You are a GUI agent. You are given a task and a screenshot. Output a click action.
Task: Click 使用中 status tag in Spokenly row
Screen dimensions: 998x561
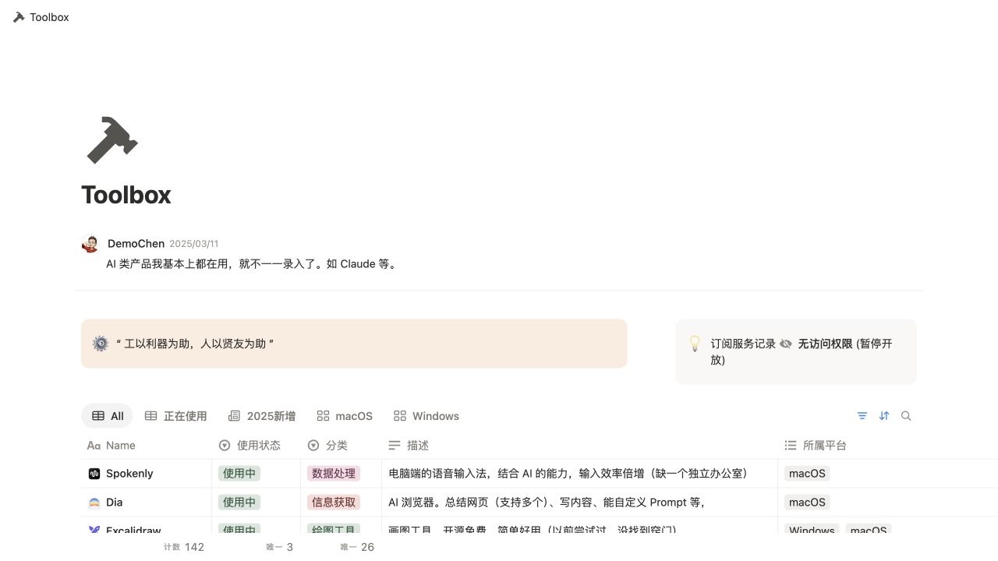[239, 474]
